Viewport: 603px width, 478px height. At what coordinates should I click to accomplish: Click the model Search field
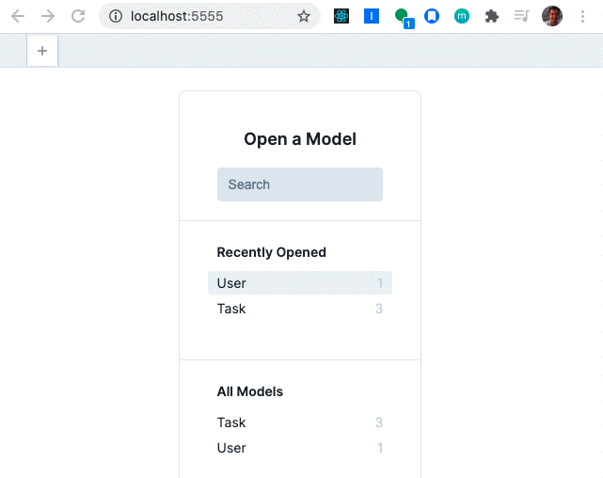pos(299,184)
